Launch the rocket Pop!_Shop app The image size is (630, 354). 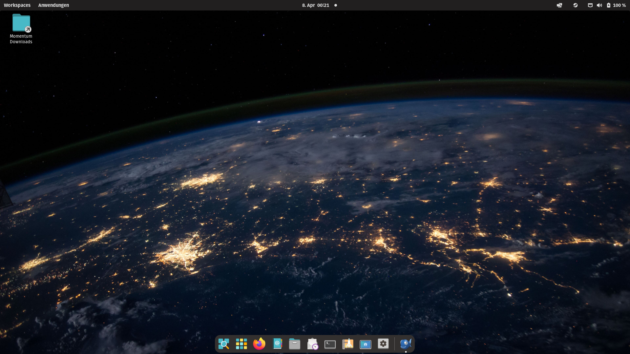coord(348,344)
